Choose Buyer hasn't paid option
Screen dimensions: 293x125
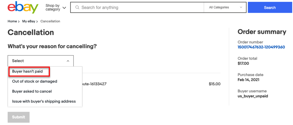coord(27,71)
